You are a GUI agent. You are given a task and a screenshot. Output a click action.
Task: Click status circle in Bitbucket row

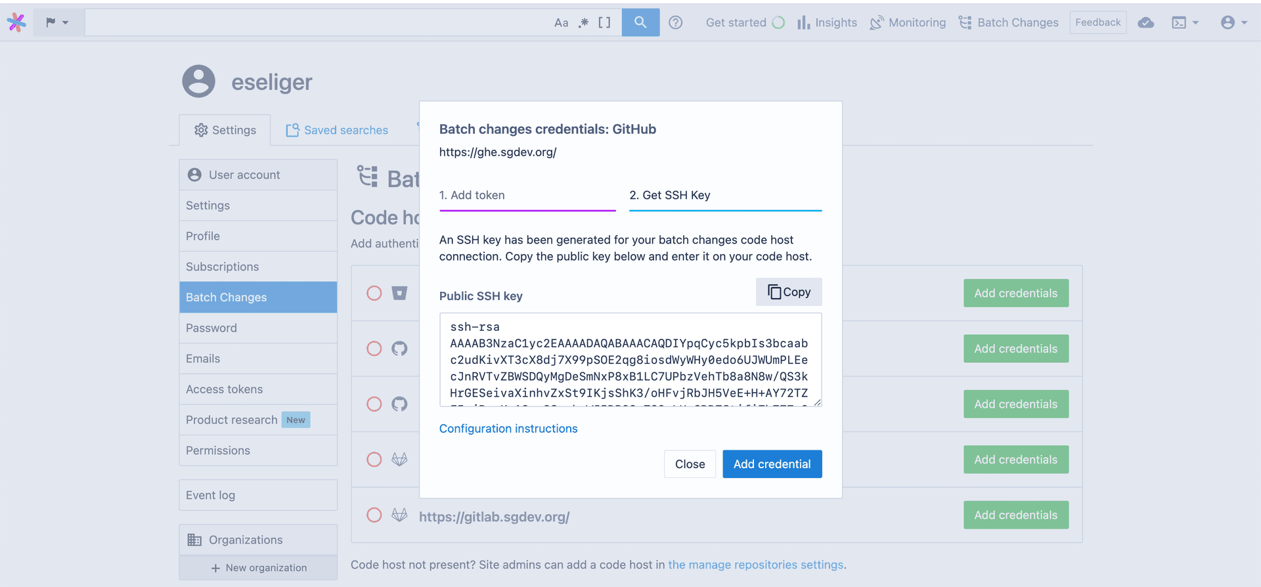click(374, 293)
